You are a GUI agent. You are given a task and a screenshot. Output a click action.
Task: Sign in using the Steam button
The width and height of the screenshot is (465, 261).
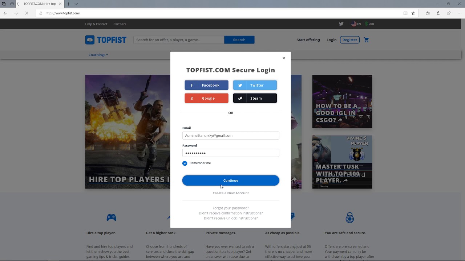(x=255, y=98)
